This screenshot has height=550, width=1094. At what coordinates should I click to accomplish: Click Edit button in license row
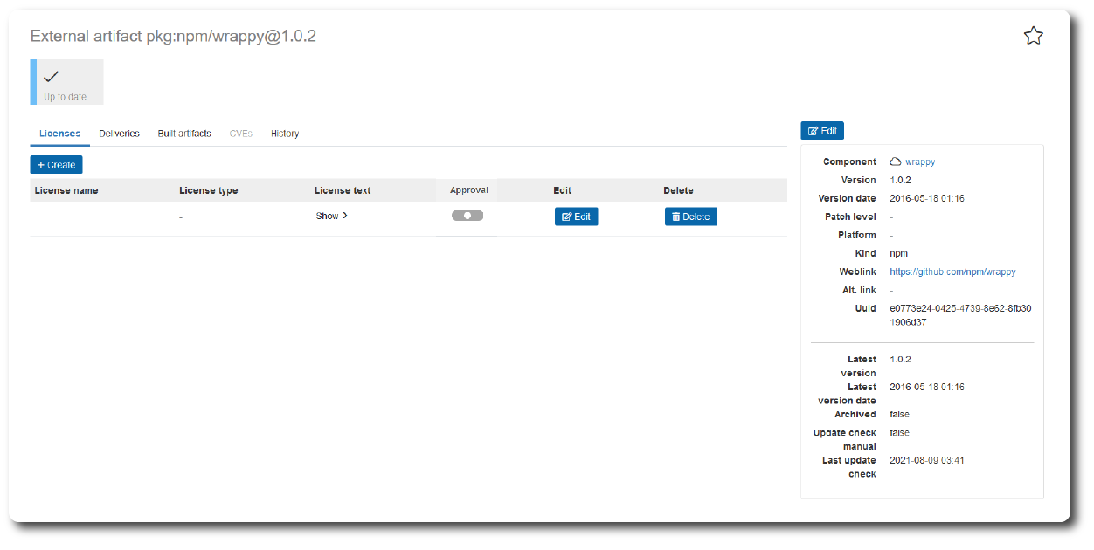coord(576,217)
